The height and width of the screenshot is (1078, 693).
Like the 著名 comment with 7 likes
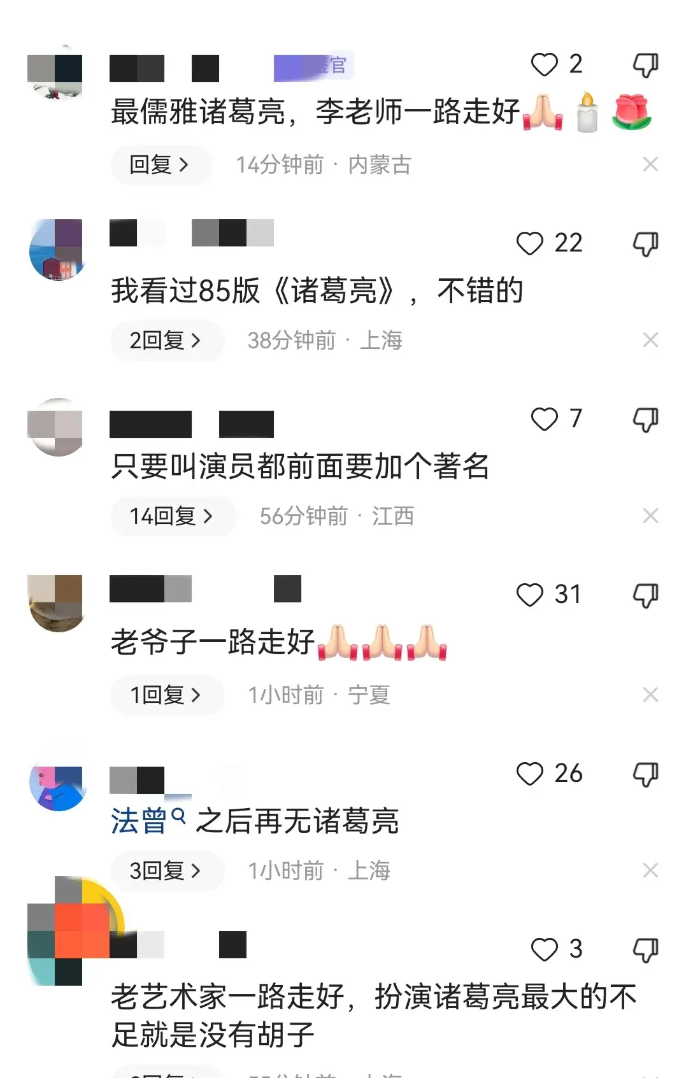[x=544, y=419]
